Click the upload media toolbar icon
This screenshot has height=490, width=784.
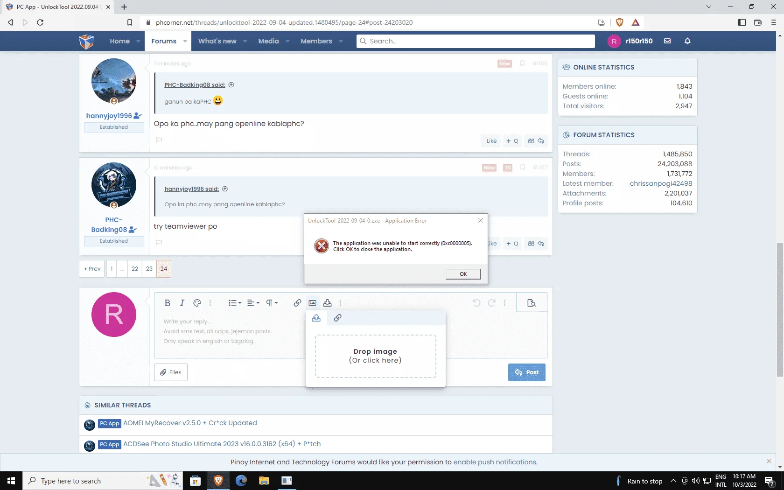327,303
